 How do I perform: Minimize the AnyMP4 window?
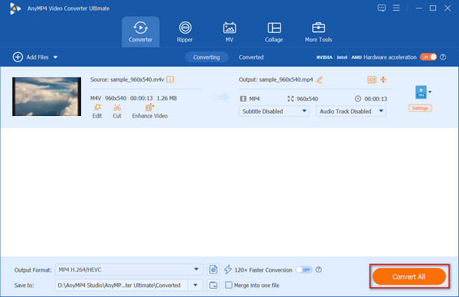click(x=419, y=8)
